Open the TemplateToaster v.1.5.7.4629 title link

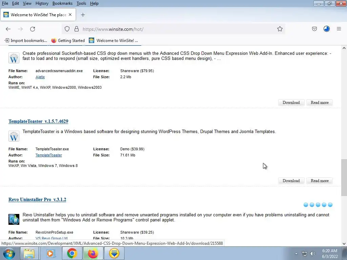click(38, 122)
